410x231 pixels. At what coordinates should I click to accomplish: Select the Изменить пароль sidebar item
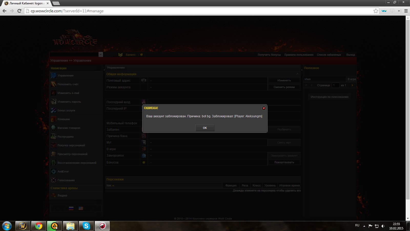(76, 102)
